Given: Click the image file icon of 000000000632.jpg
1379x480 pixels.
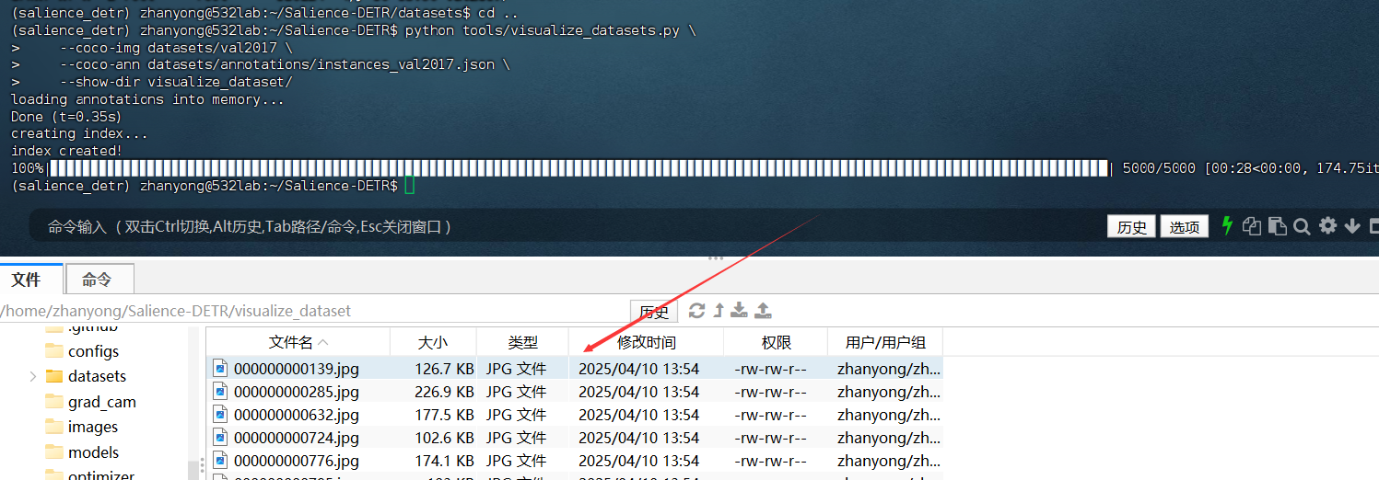Looking at the screenshot, I should tap(220, 415).
